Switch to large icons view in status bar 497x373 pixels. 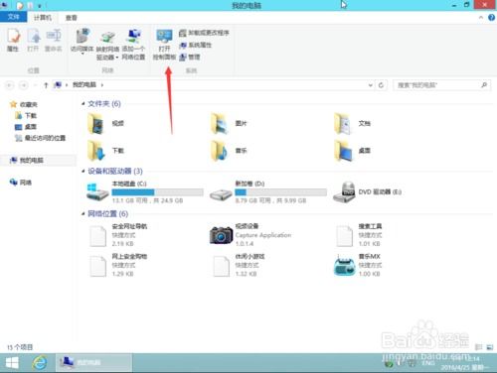(490, 347)
